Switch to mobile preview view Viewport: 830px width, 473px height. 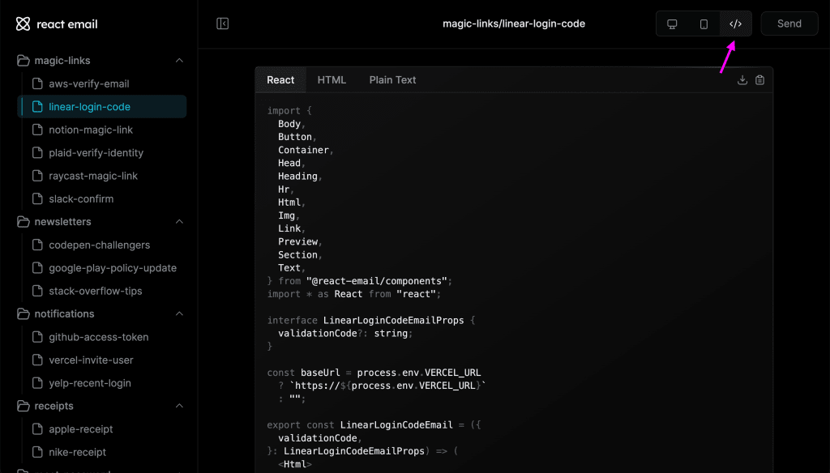click(x=704, y=23)
